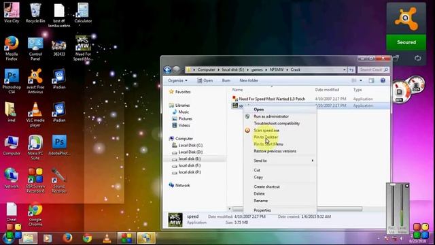Click the Open toolbar button
The width and height of the screenshot is (435, 245).
tap(205, 80)
